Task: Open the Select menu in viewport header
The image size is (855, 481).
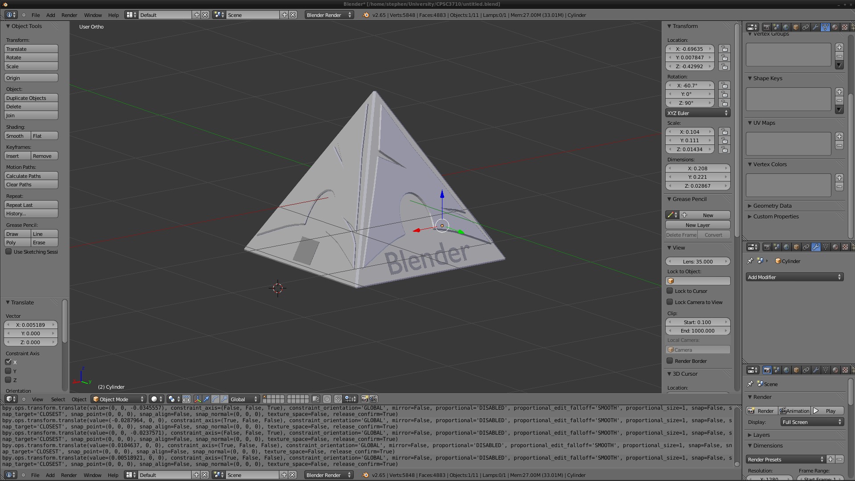Action: coord(58,399)
